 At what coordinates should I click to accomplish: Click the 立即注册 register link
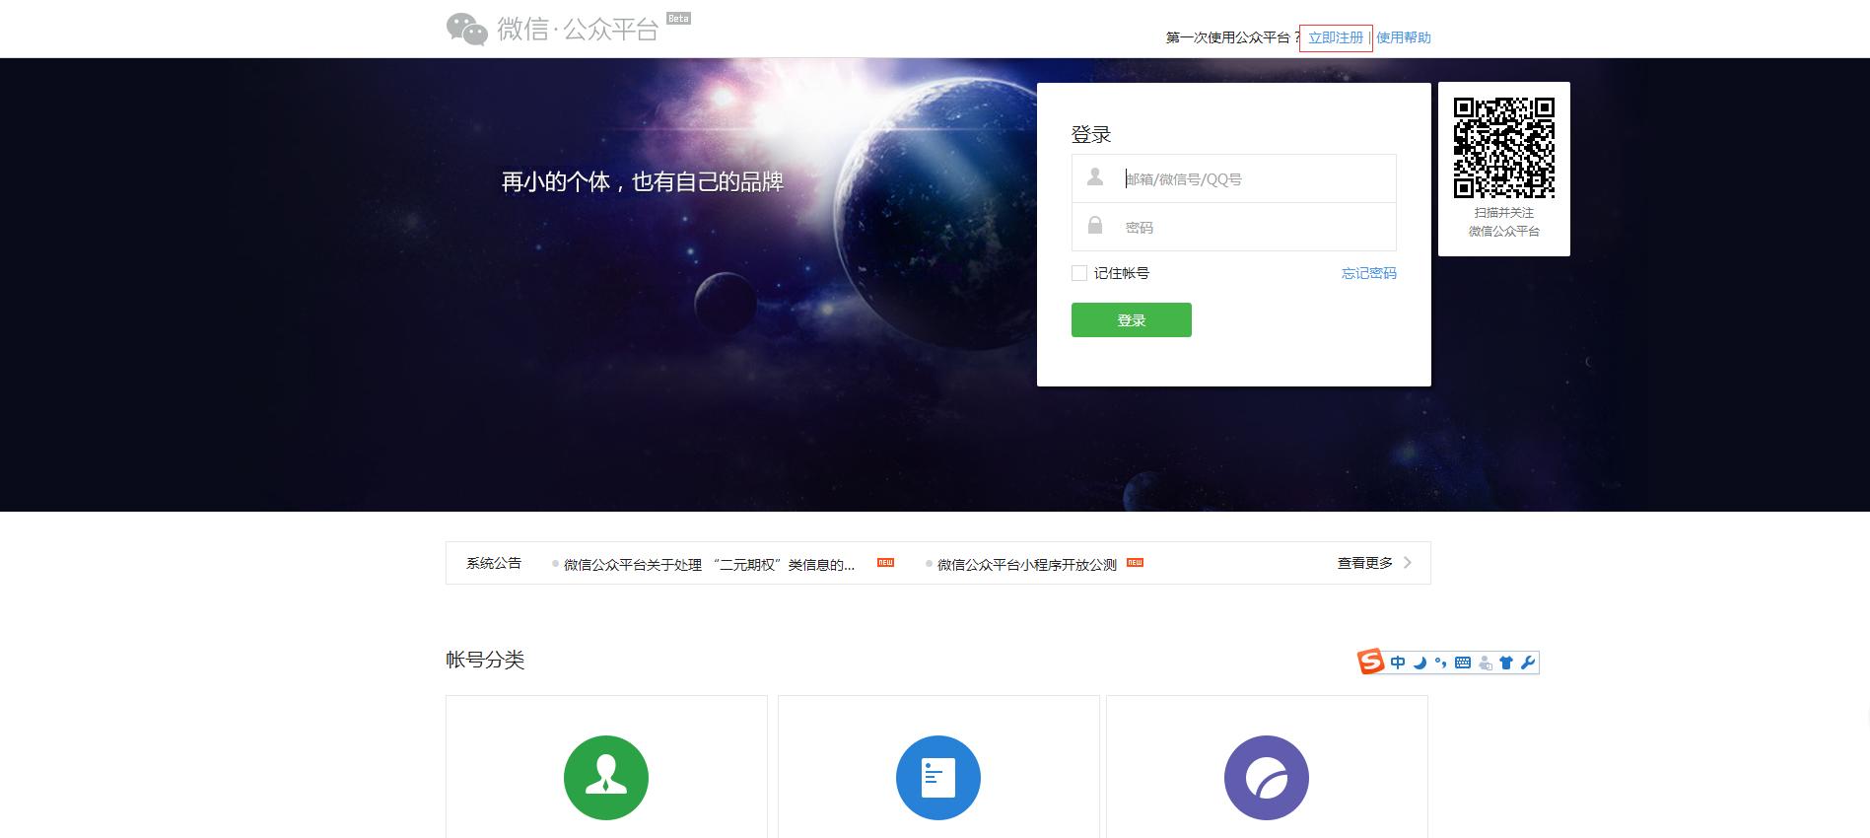[1336, 37]
